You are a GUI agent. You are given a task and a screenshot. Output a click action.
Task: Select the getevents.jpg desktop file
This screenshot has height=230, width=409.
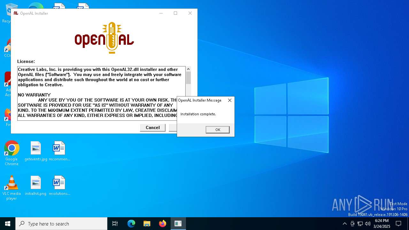click(36, 151)
